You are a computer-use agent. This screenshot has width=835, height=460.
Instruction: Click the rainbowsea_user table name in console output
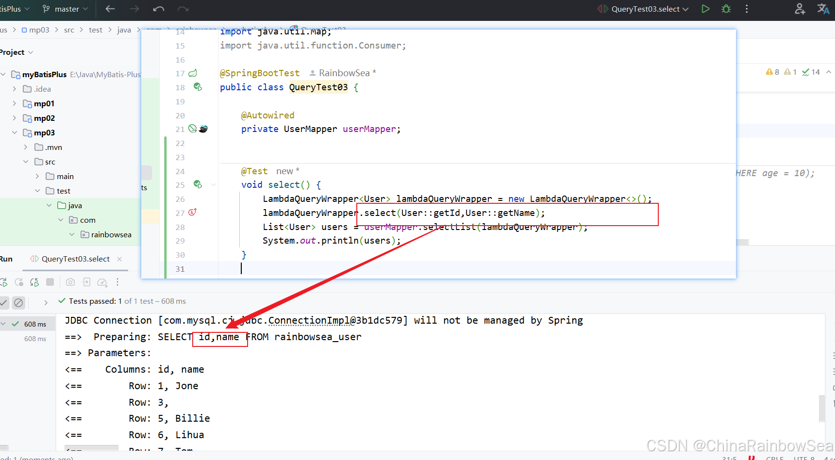point(318,337)
